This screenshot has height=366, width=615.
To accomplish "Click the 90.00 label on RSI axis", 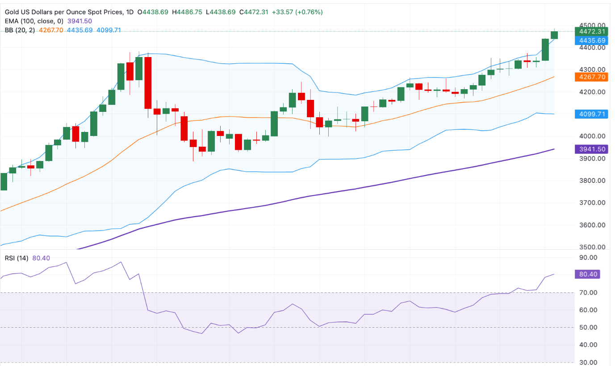I will [x=588, y=257].
